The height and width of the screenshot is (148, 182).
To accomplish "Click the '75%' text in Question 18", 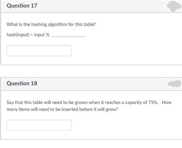I will coord(153,102).
